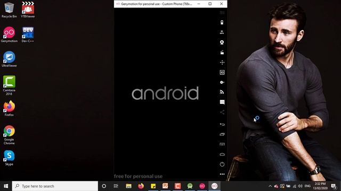Open the Battery widget in Genymotion toolbar
341x191 pixels.
(222, 22)
